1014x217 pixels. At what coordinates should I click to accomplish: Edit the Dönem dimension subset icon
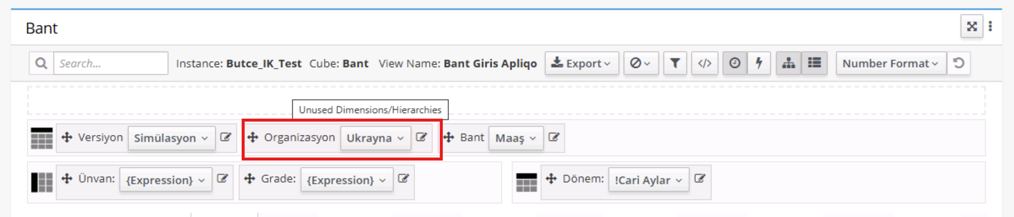pyautogui.click(x=700, y=179)
